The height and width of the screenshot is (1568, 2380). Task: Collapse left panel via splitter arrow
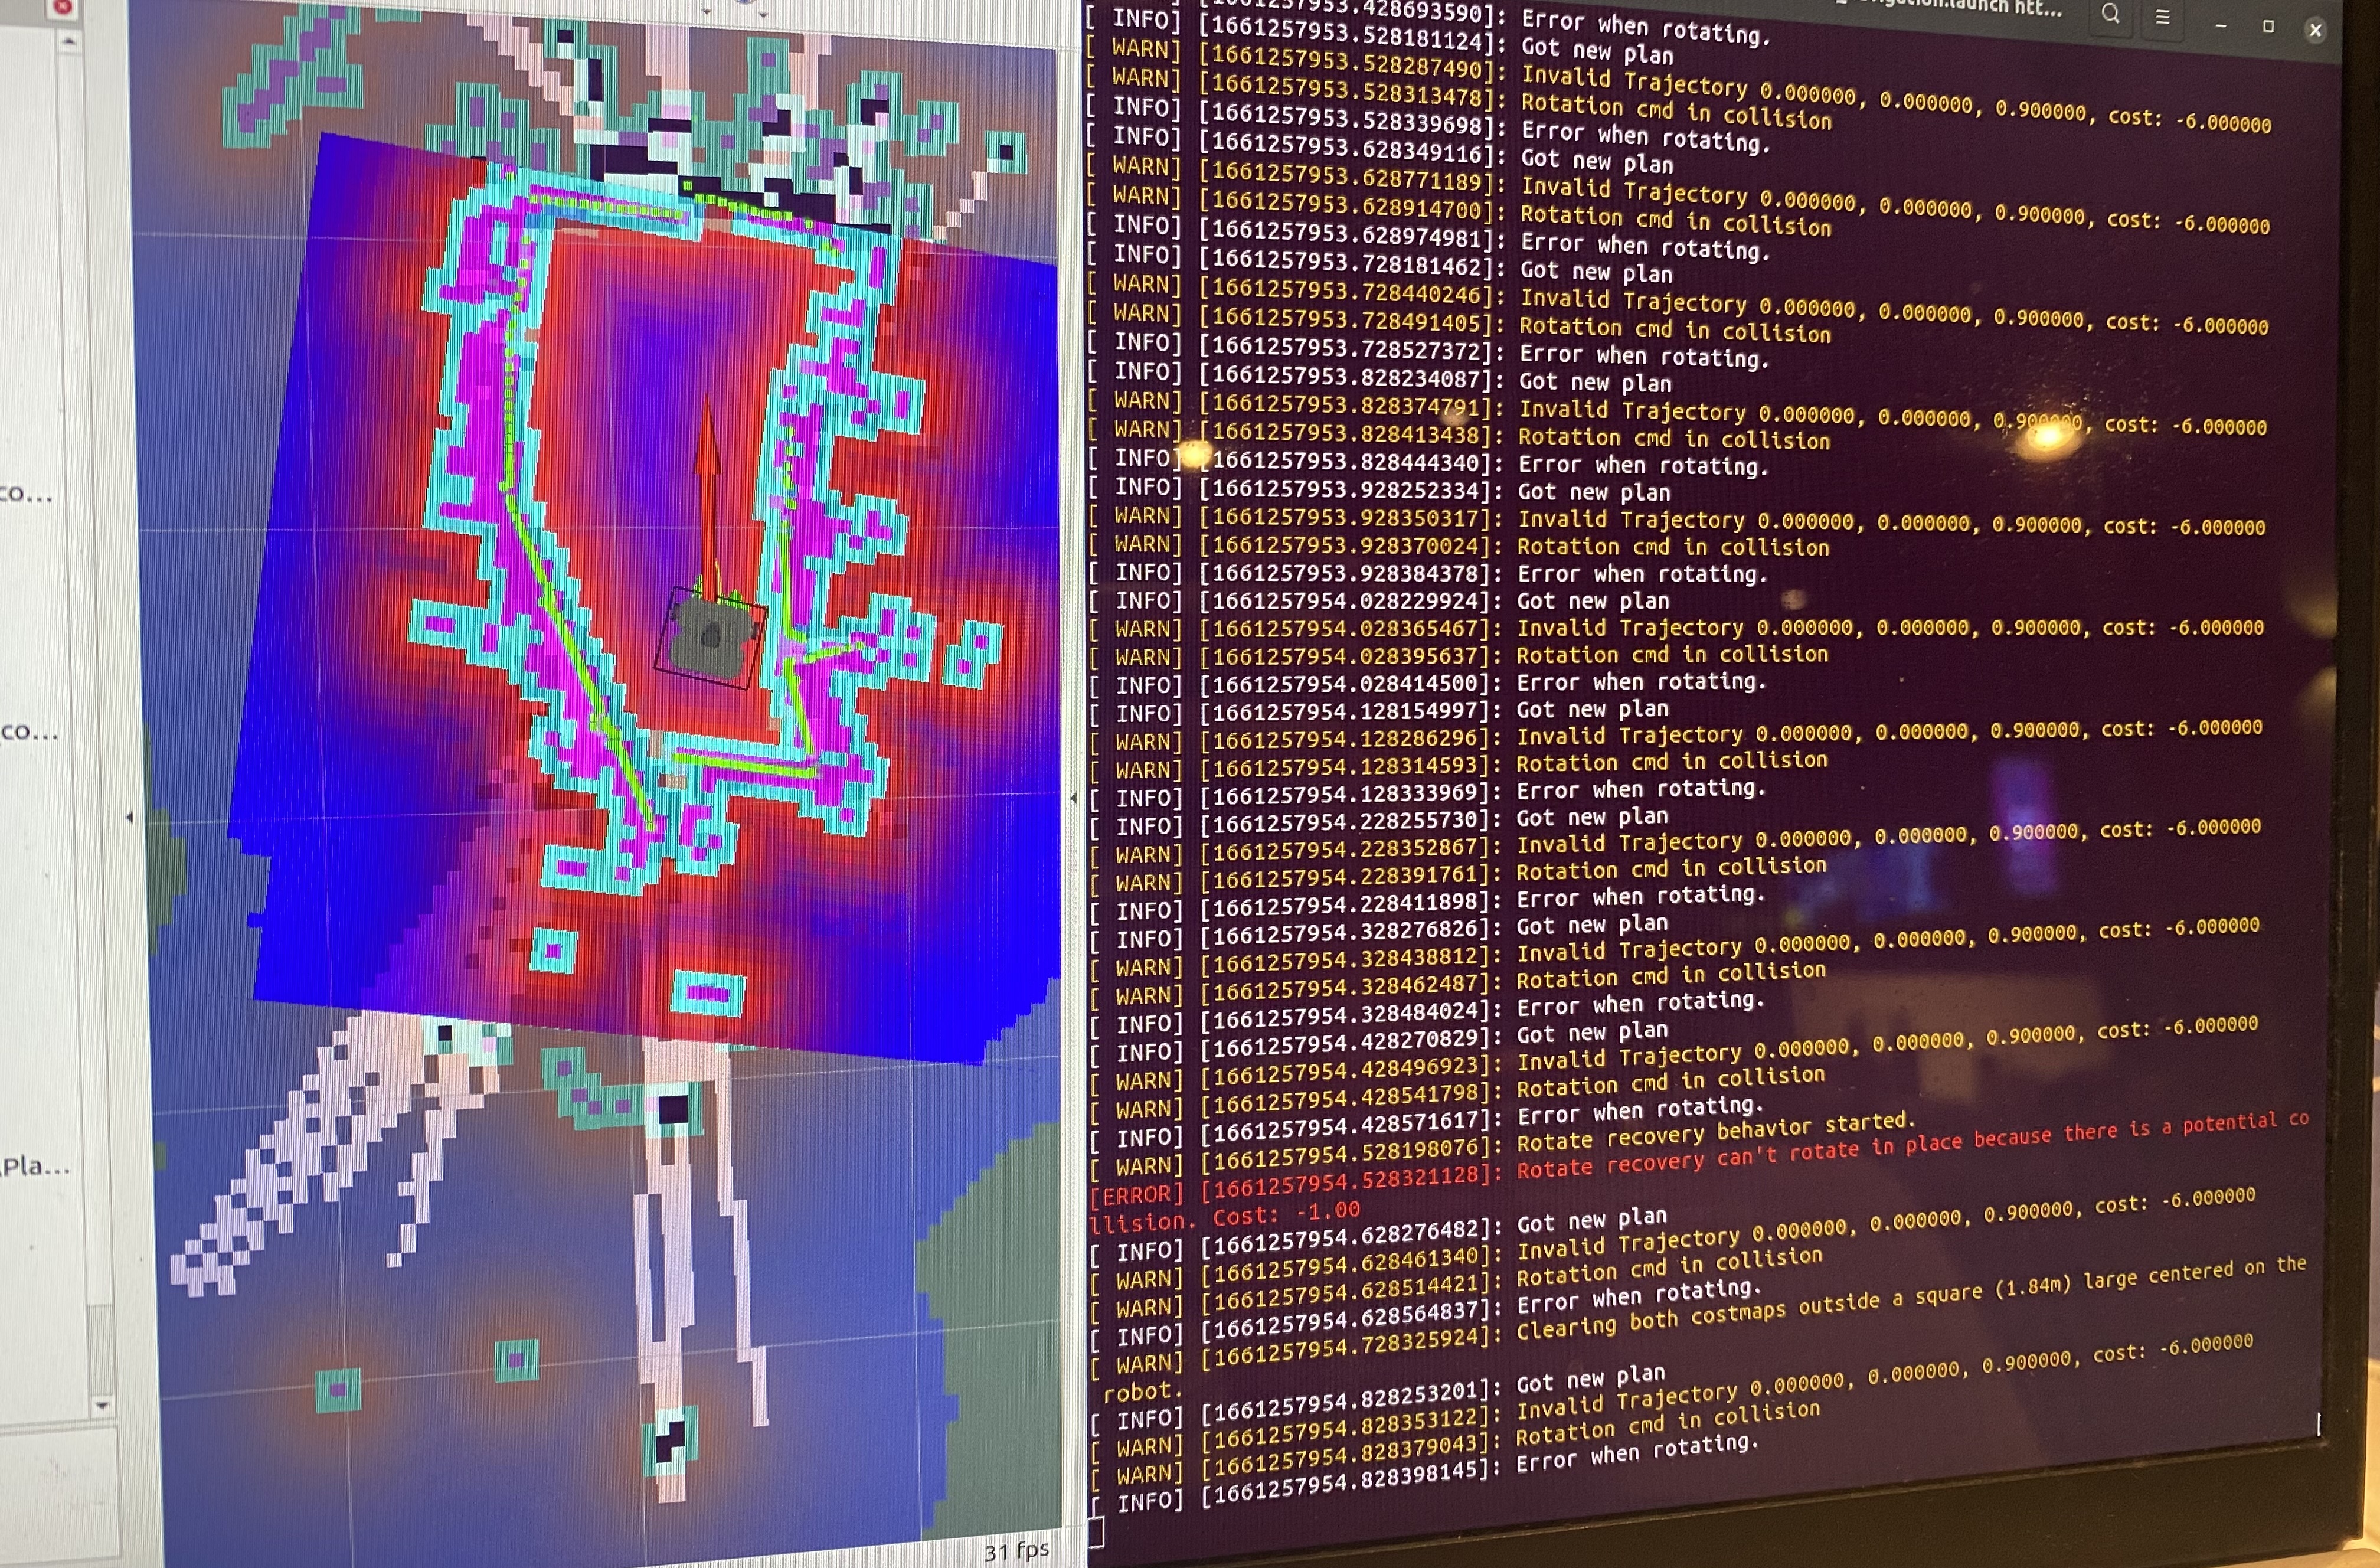tap(129, 817)
